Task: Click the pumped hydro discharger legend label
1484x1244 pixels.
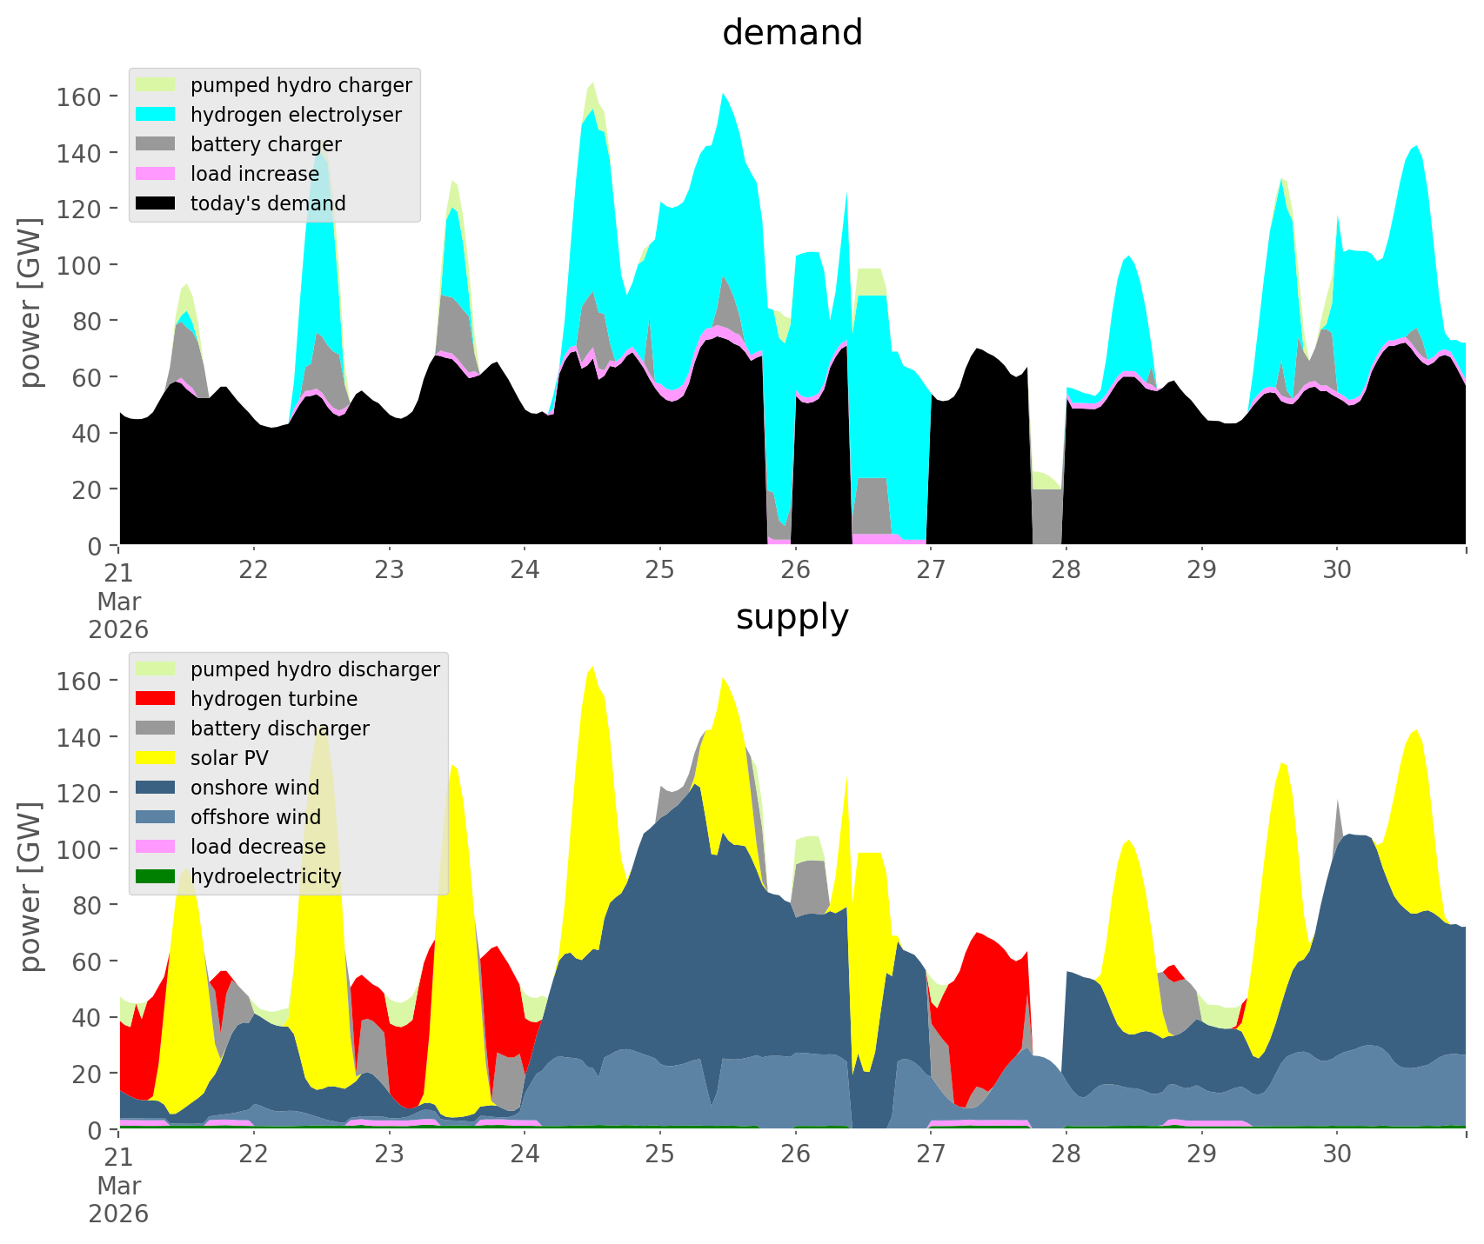Action: click(x=315, y=669)
